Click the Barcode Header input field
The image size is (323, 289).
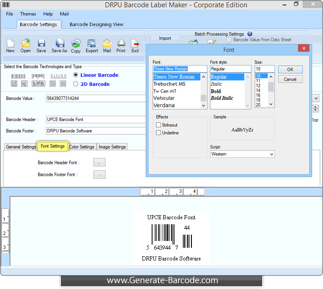click(96, 120)
